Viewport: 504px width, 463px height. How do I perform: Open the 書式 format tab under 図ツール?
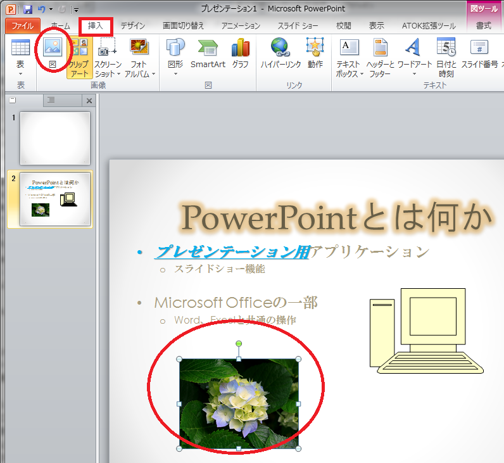pyautogui.click(x=484, y=26)
